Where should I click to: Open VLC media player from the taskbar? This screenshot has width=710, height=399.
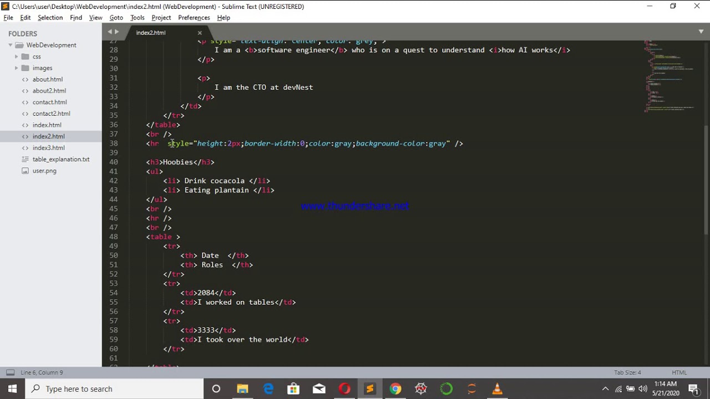[497, 389]
